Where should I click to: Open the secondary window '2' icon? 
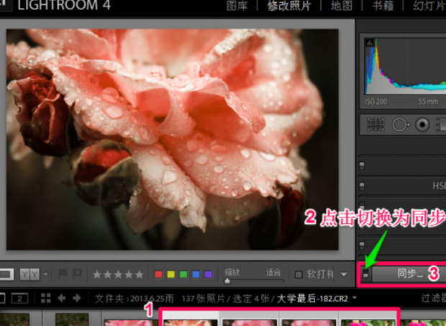[19, 299]
